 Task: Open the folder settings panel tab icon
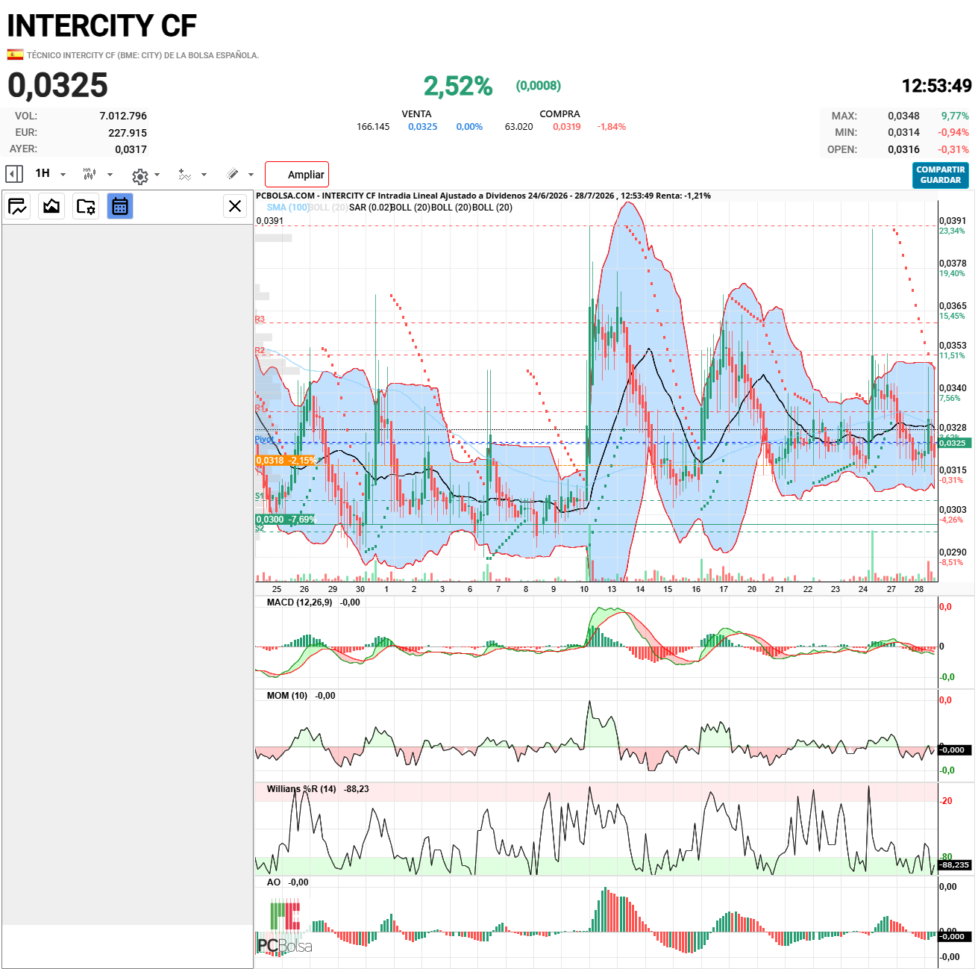(86, 206)
